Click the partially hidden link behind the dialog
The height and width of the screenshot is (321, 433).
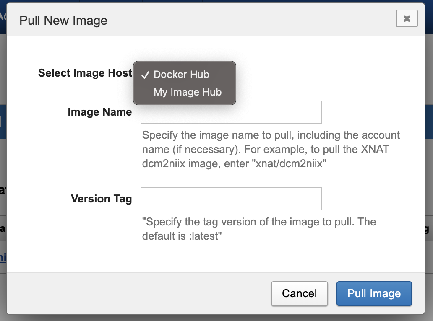click(x=3, y=256)
